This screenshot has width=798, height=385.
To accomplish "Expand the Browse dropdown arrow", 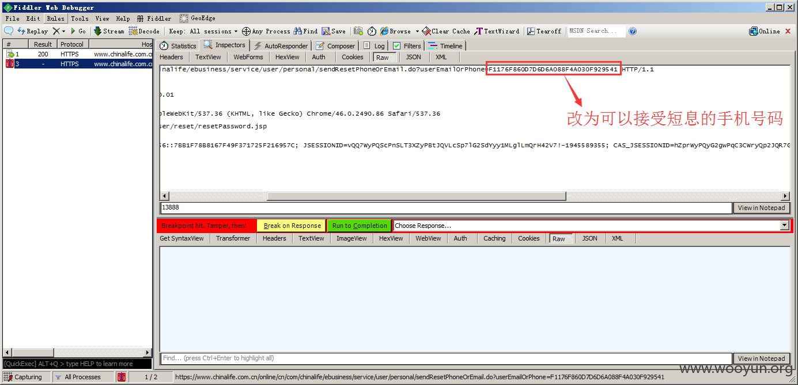I will 417,31.
